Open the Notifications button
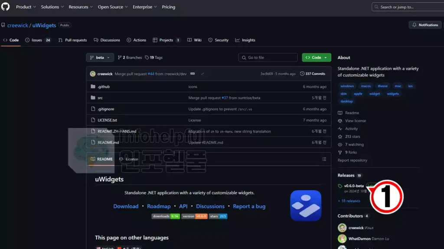 (x=425, y=25)
